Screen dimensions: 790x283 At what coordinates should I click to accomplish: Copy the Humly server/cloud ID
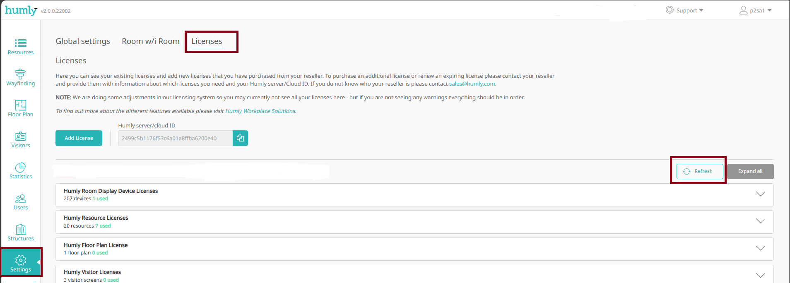click(240, 138)
